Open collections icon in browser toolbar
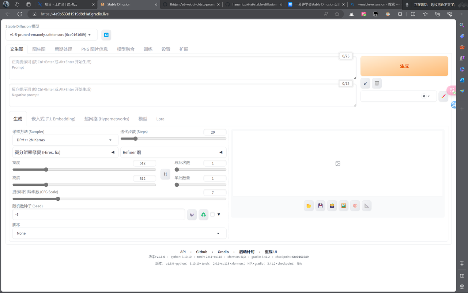The image size is (468, 293). pos(438,14)
